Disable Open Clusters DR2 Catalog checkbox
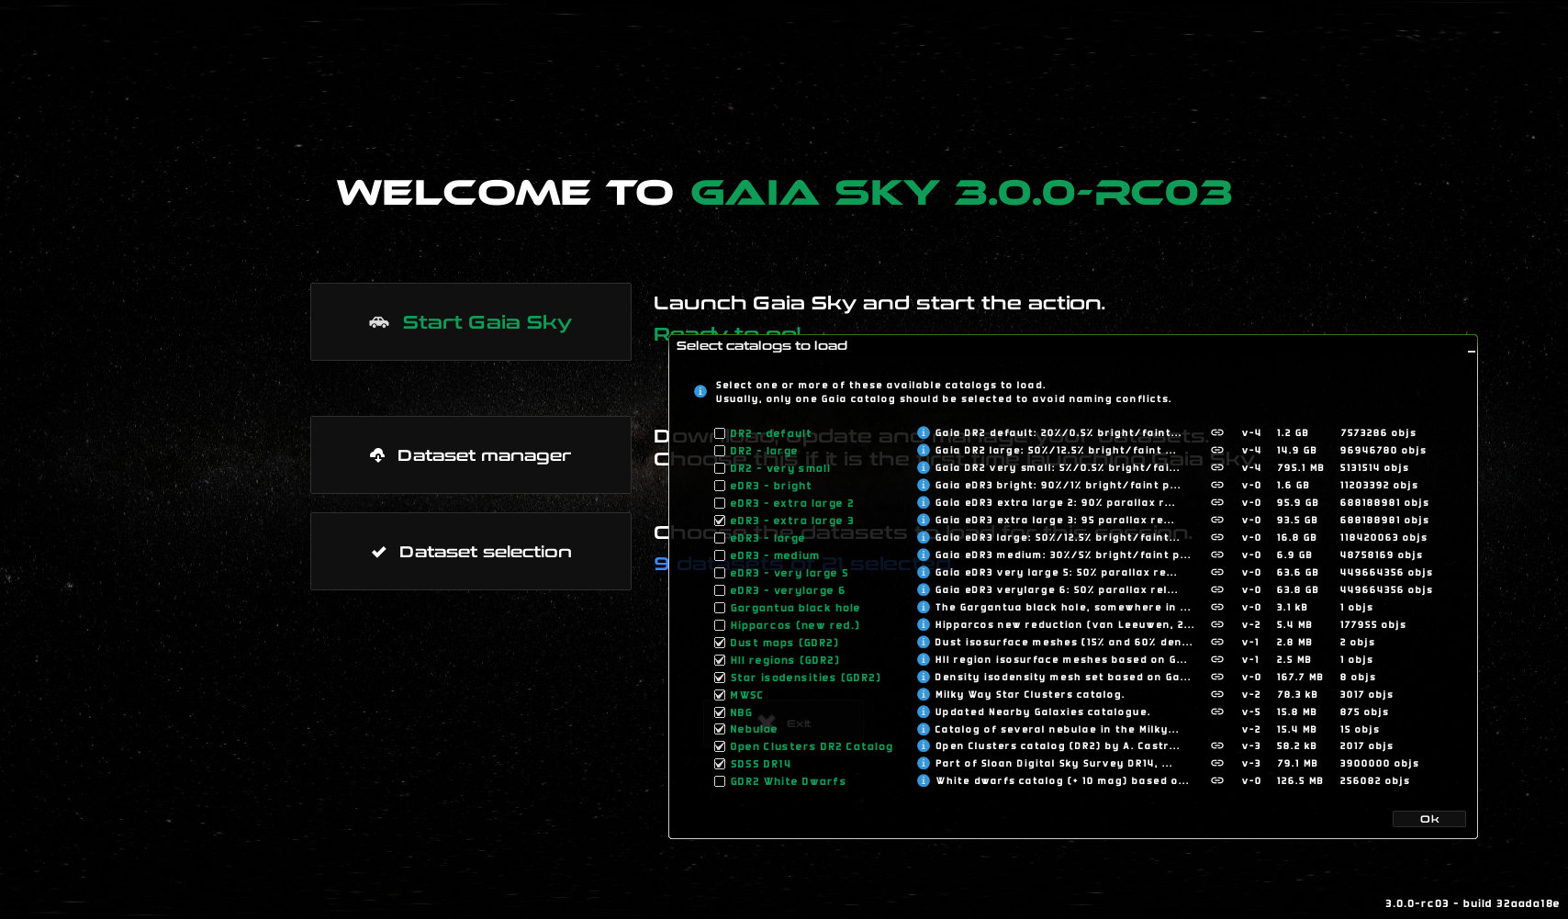The image size is (1568, 919). coord(720,746)
